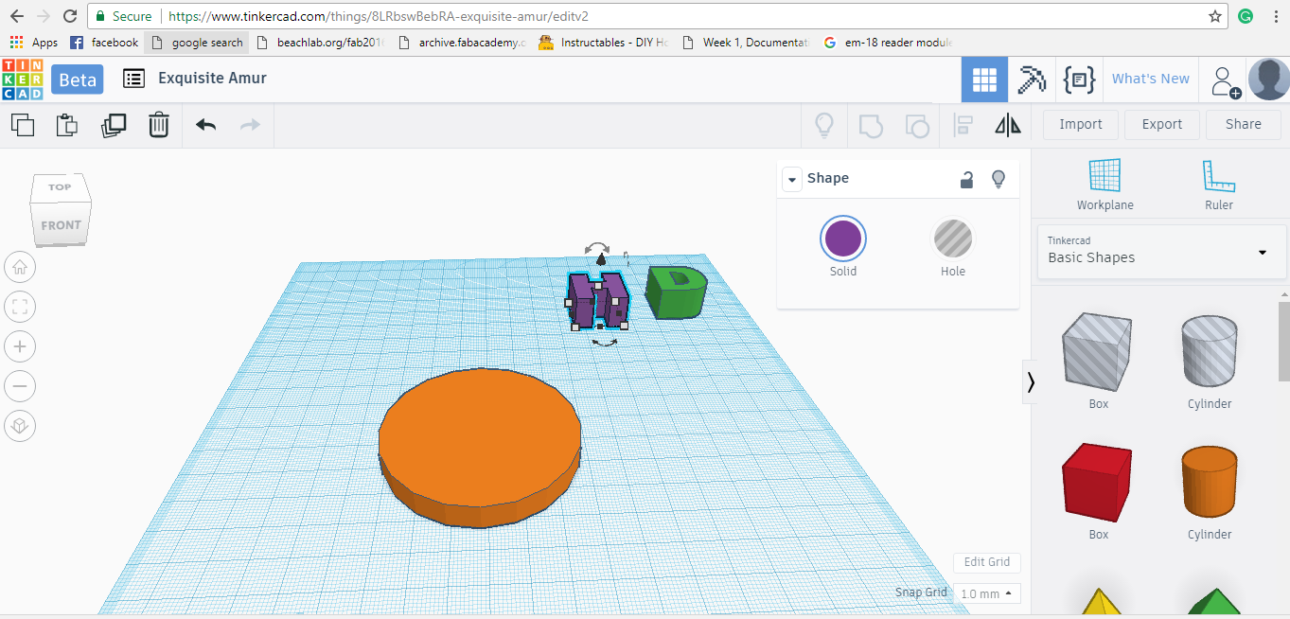Undo the last action
1290x619 pixels.
pyautogui.click(x=205, y=124)
